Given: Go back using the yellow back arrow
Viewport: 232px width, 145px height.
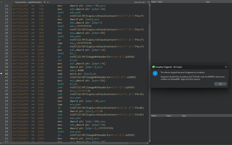Looking at the screenshot, I should (x=2, y=2).
